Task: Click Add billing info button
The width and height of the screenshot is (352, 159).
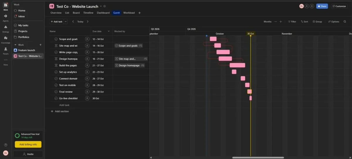Action: pyautogui.click(x=28, y=144)
